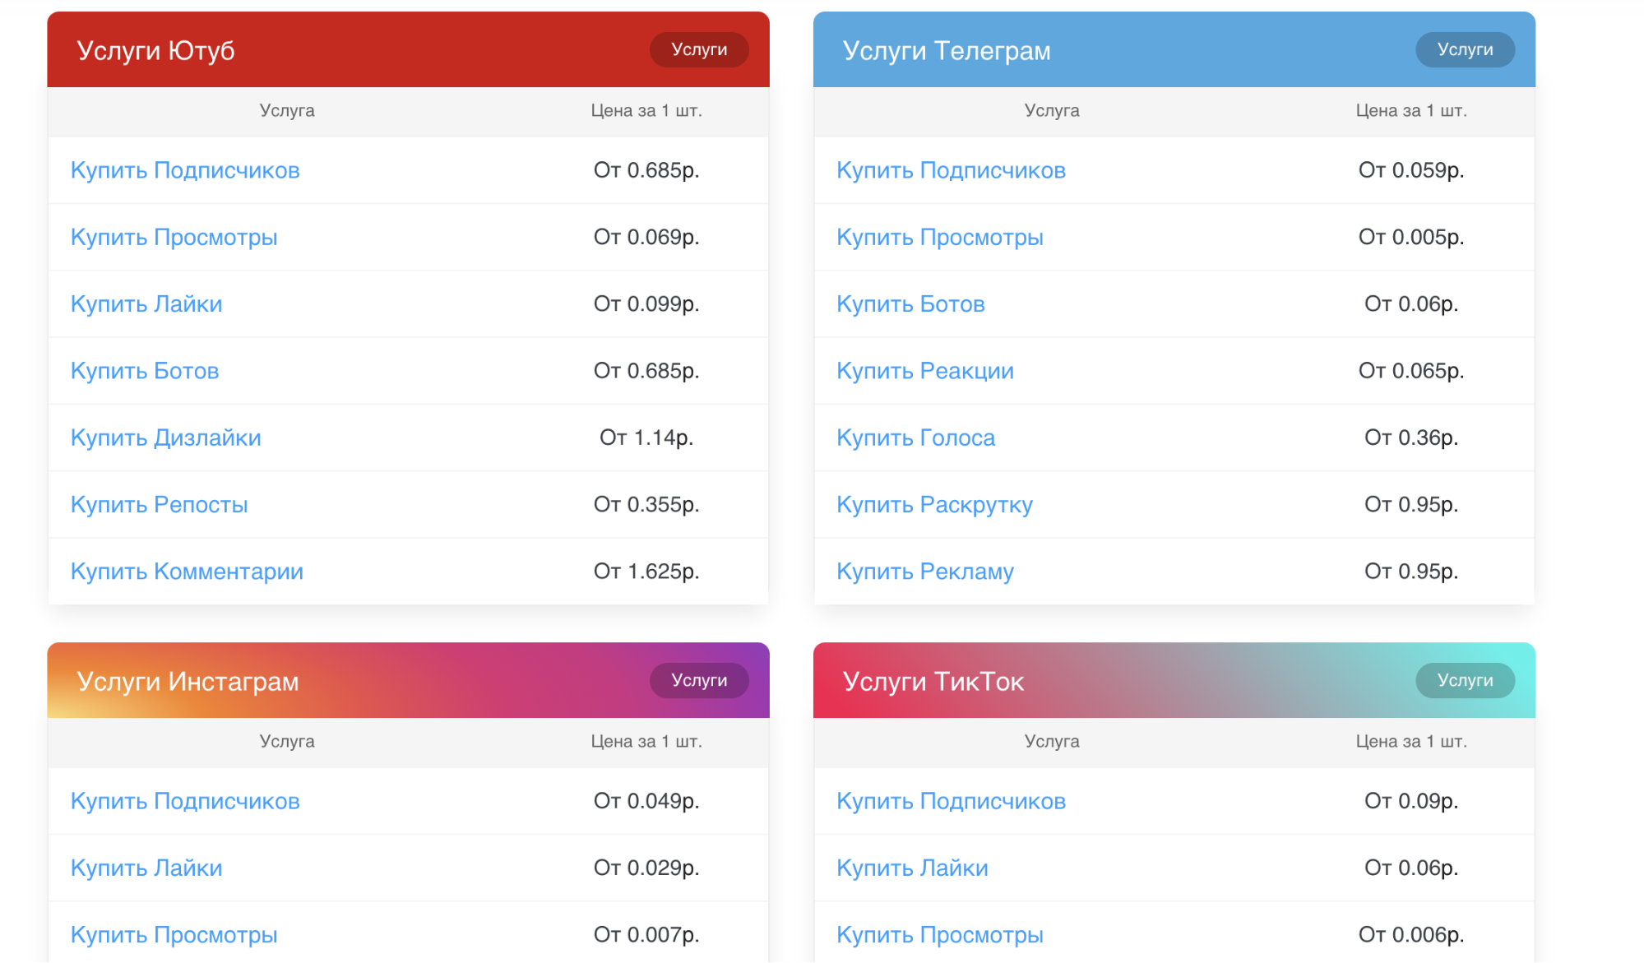The image size is (1644, 963).
Task: Open Купить Подписчиков under Услуги ТикТок
Action: click(951, 801)
